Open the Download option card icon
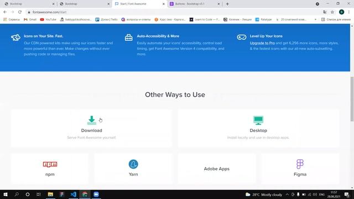 (92, 121)
